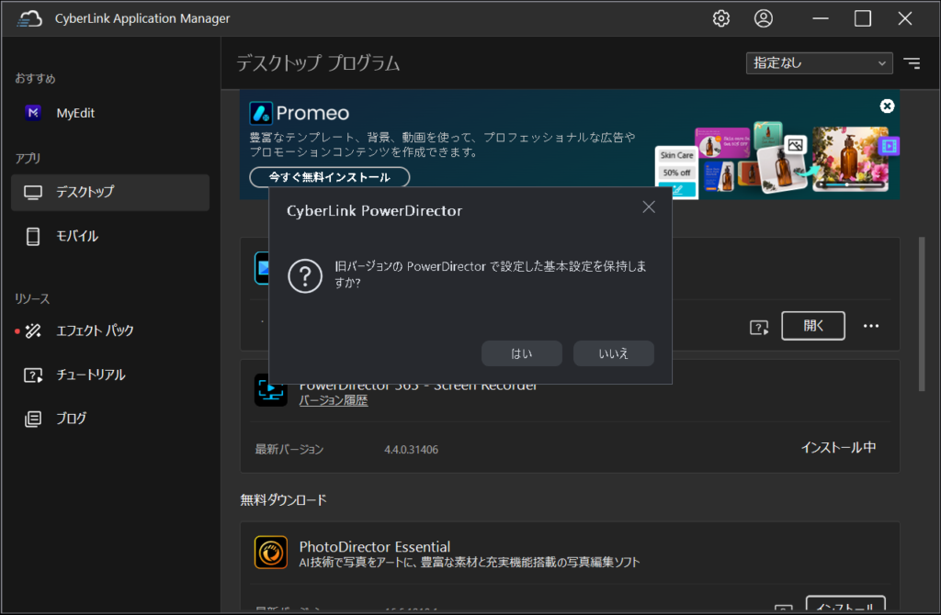Click the PhotoDirector Essential icon
The width and height of the screenshot is (941, 615).
[x=271, y=552]
